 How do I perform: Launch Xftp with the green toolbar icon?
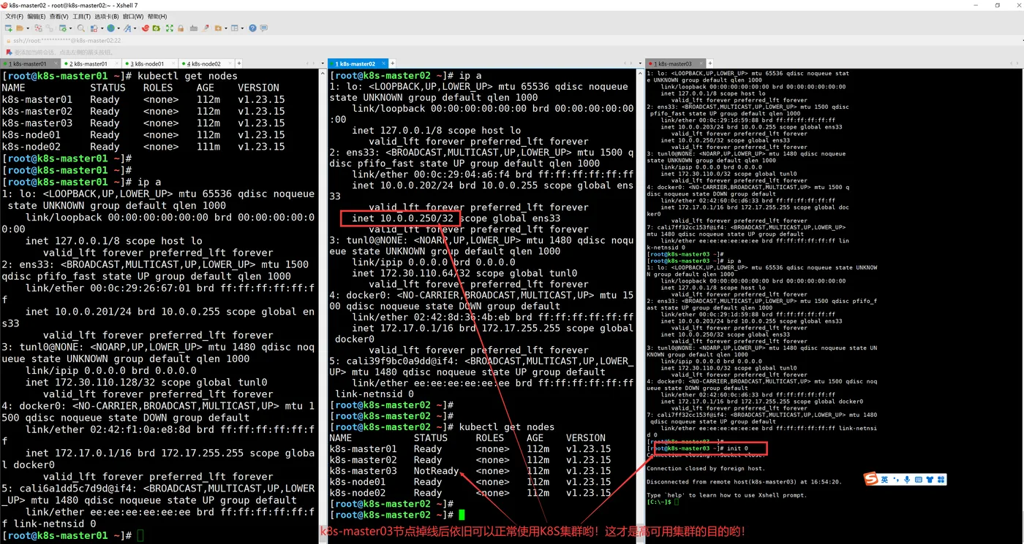tap(157, 28)
